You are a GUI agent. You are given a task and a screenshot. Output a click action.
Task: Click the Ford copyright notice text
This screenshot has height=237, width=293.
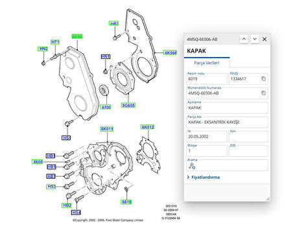(108, 220)
